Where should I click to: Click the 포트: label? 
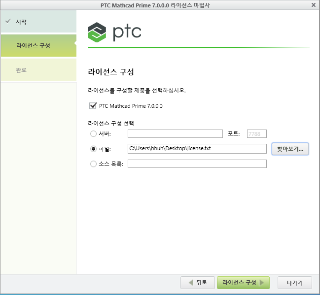(x=234, y=133)
